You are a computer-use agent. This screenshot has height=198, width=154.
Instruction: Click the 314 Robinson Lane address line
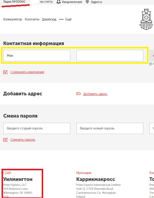(x=16, y=189)
